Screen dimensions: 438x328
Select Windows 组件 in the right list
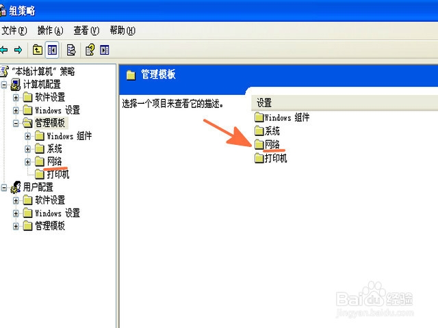click(x=287, y=118)
